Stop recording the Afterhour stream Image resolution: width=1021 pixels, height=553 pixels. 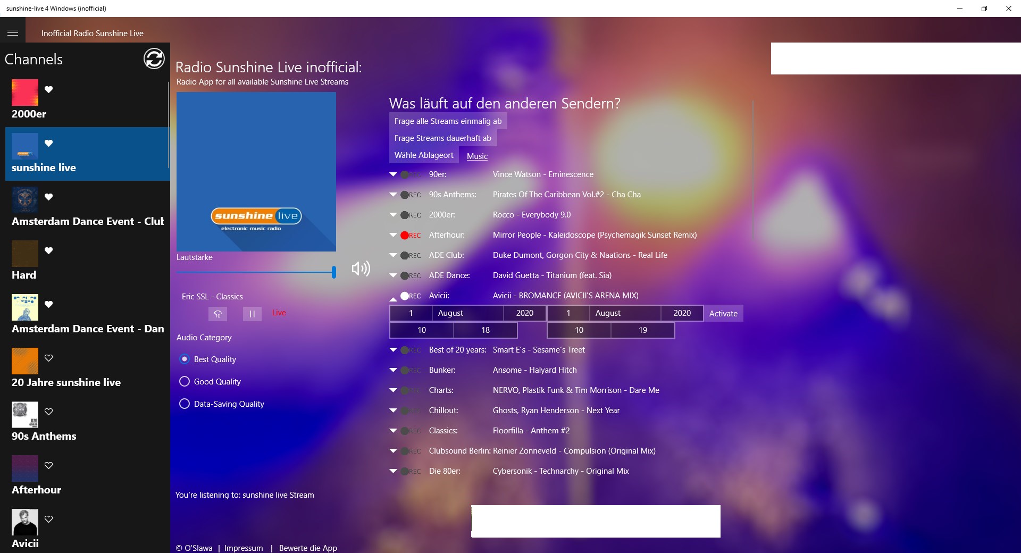(x=411, y=235)
